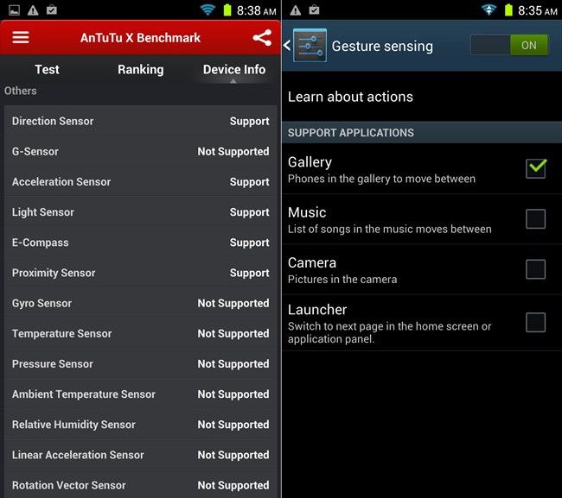Tap Wi-Fi icon in Gesture sensing status bar
Viewport: 562px width, 498px height.
pyautogui.click(x=489, y=9)
